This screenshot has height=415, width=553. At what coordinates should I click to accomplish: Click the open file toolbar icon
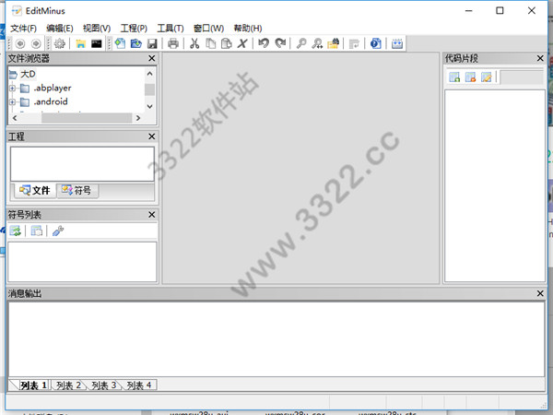(136, 43)
